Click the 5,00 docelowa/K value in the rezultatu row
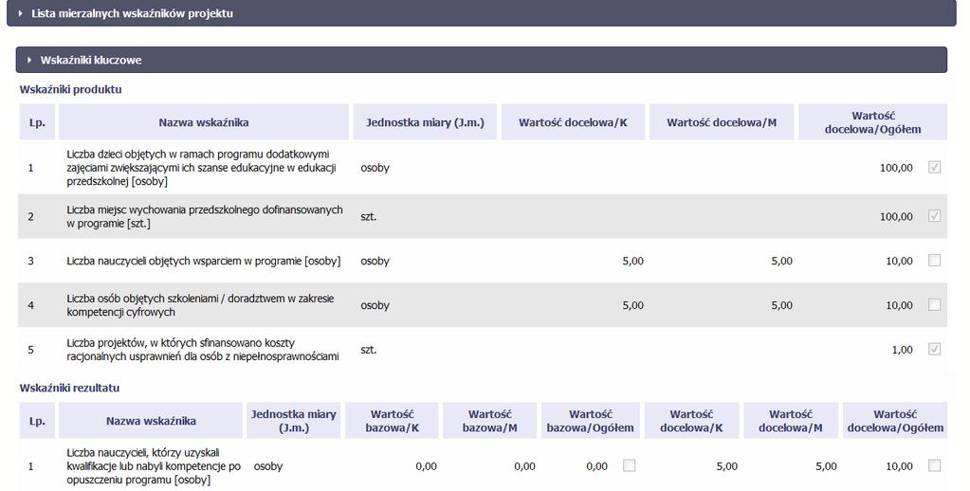 click(x=727, y=466)
